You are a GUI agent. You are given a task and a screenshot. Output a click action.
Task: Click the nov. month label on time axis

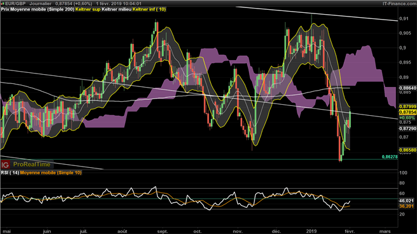(237, 232)
